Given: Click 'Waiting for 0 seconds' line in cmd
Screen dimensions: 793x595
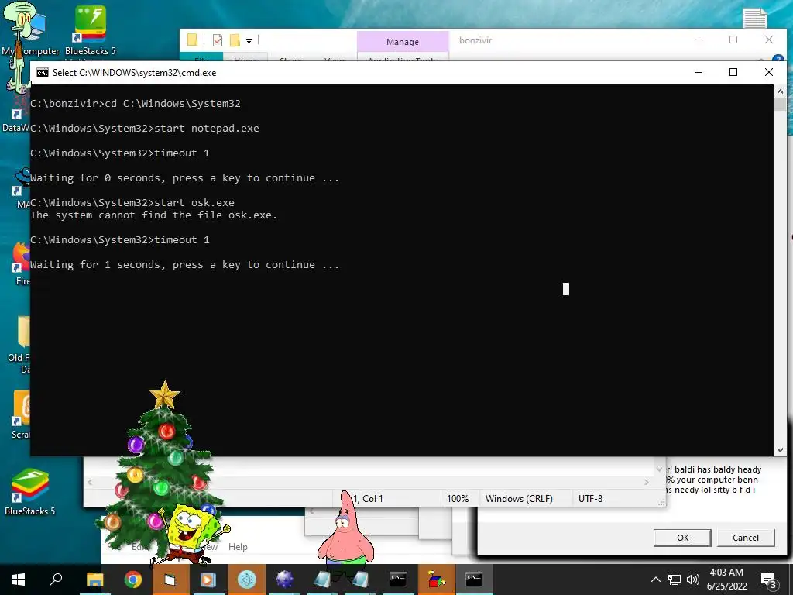Looking at the screenshot, I should click(x=184, y=178).
